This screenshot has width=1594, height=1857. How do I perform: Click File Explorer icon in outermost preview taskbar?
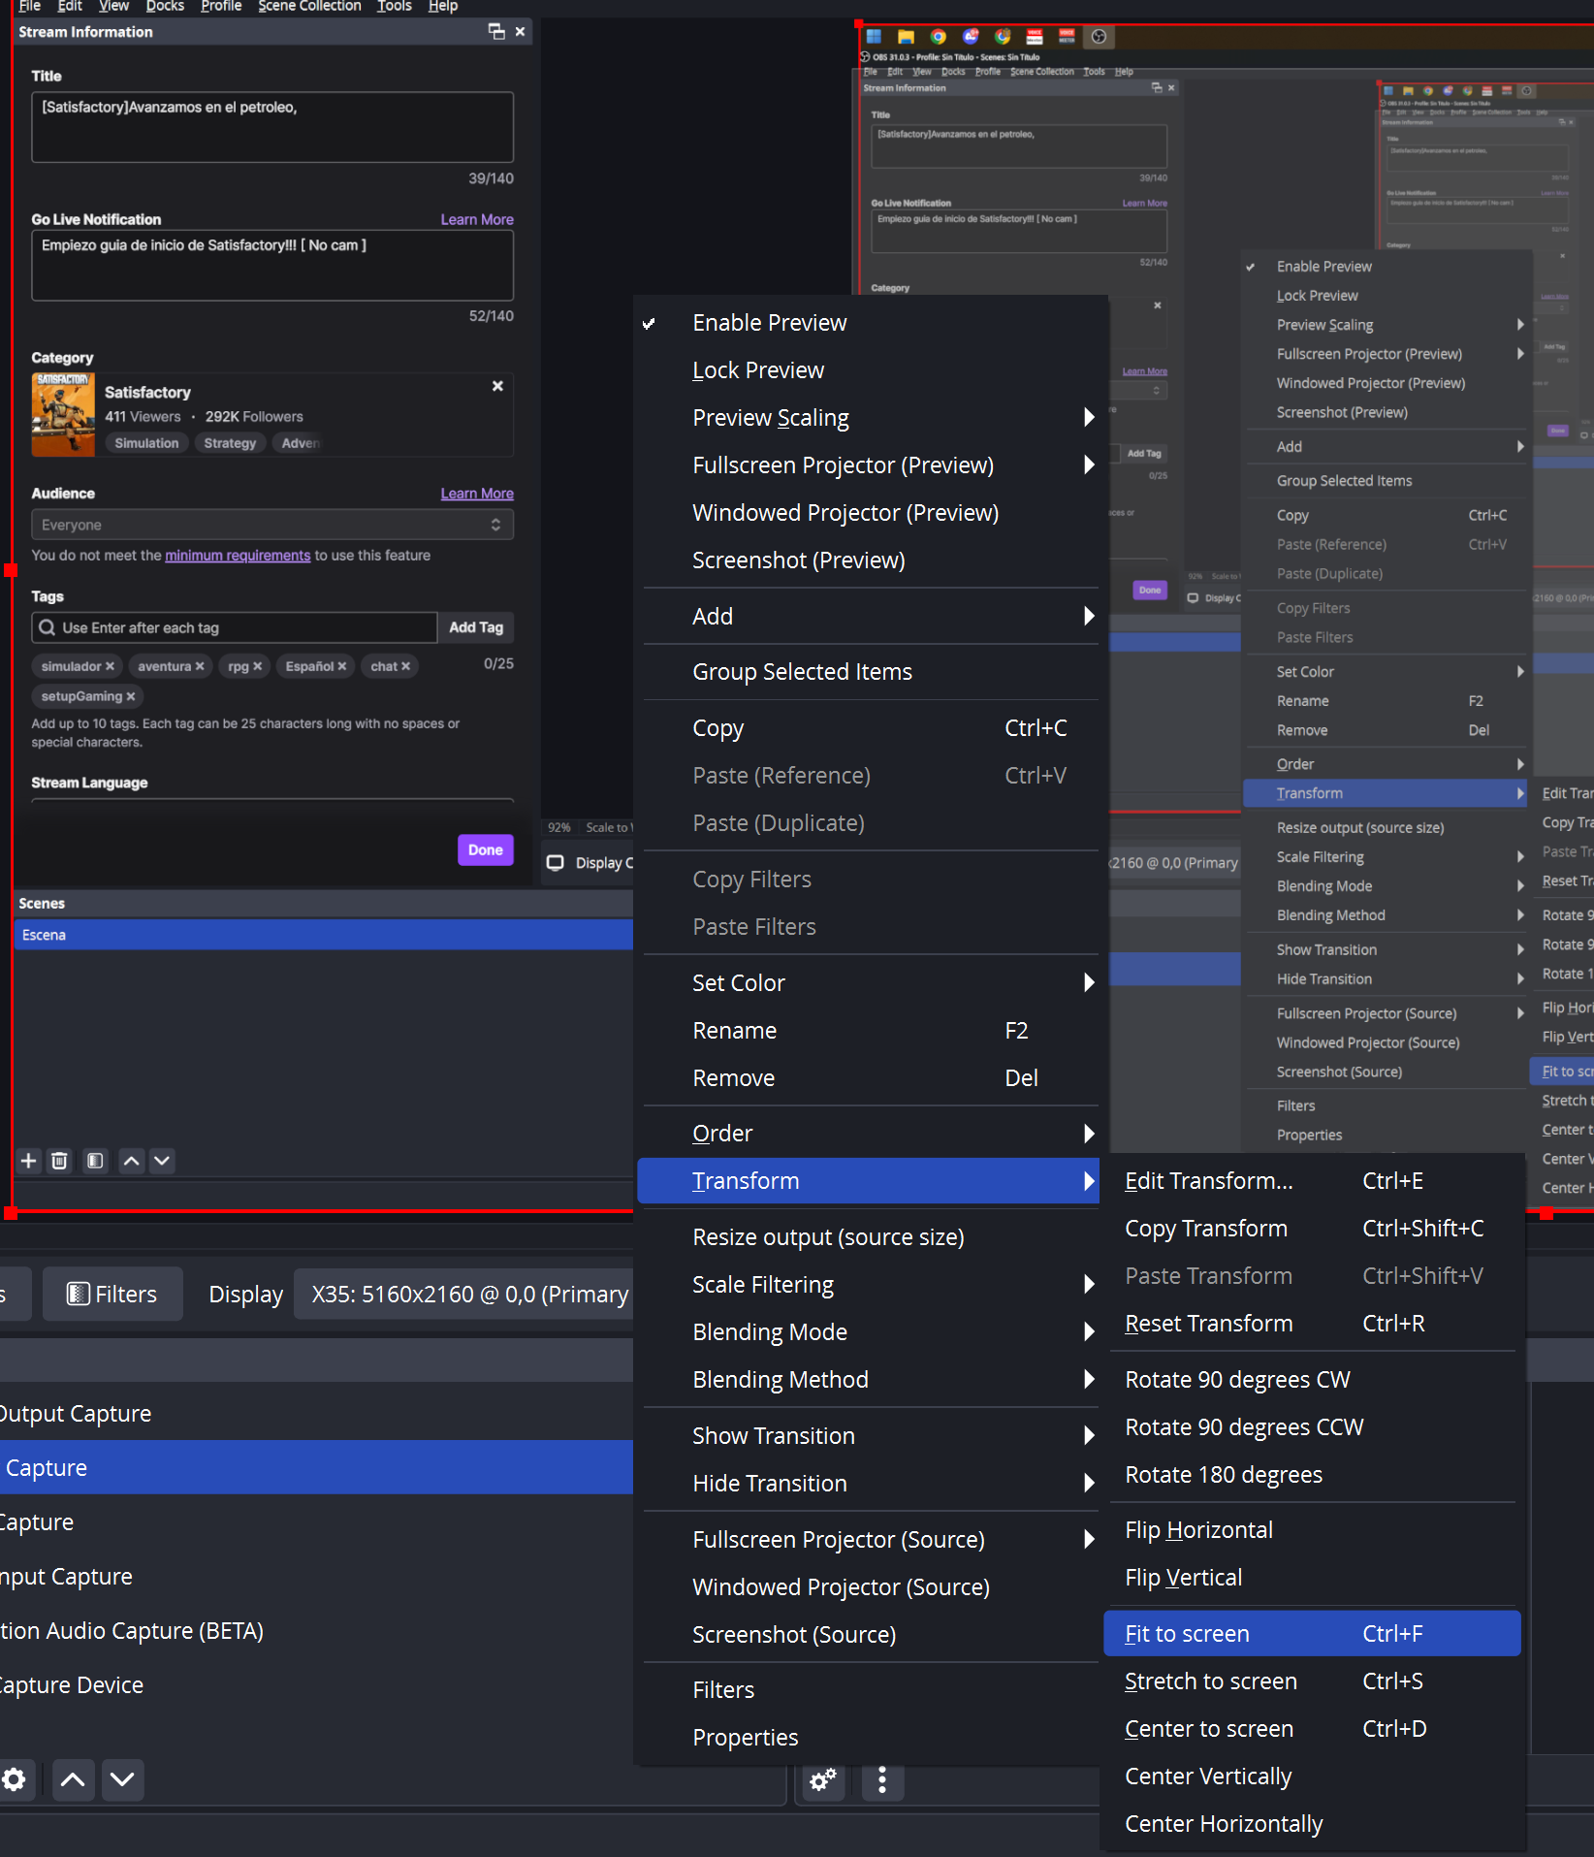(x=906, y=37)
